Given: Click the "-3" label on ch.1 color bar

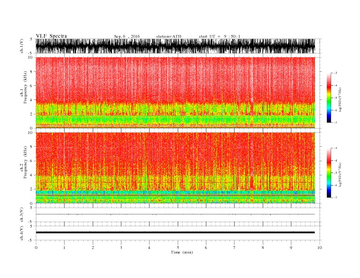Looking at the screenshot, I should tap(335, 73).
